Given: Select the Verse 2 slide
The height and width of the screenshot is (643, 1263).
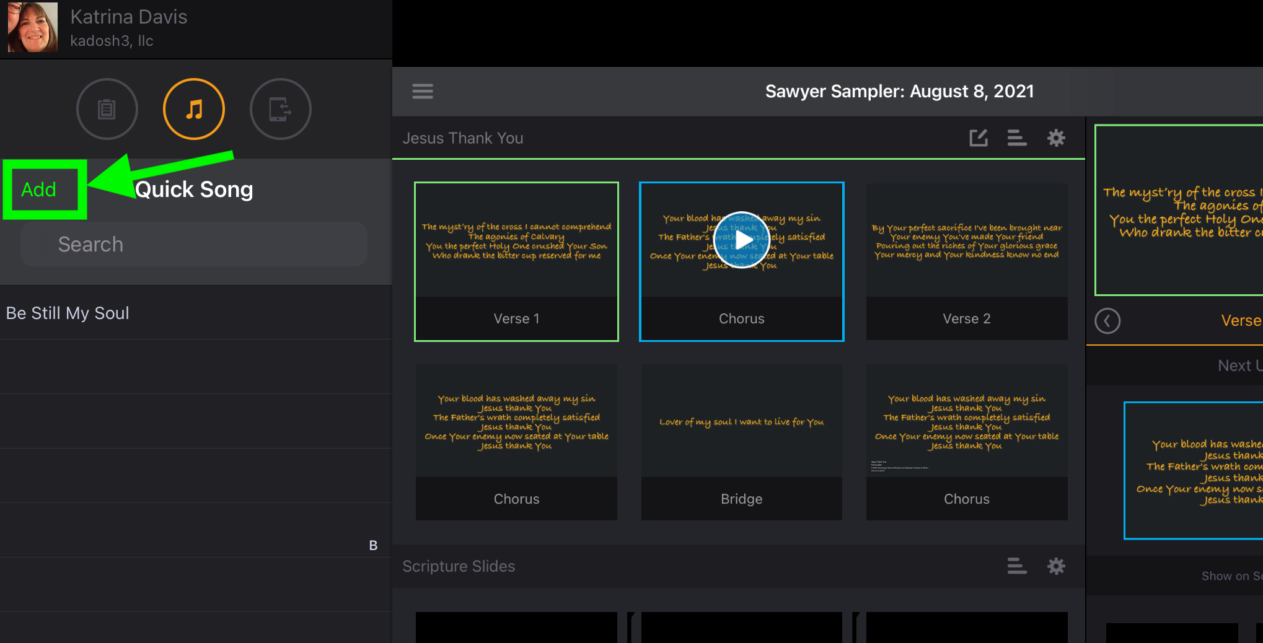Looking at the screenshot, I should 967,261.
